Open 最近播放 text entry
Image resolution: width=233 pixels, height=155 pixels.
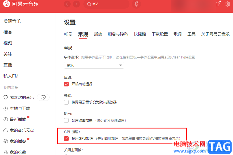coord(18,119)
